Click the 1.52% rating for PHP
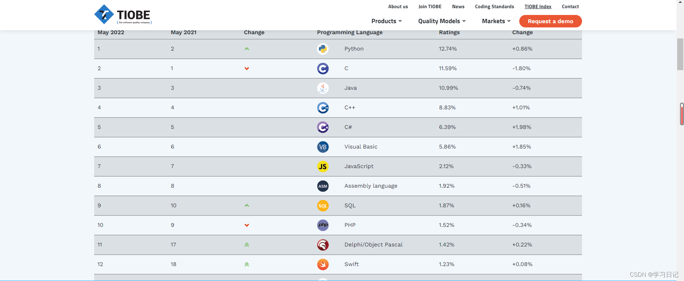Viewport: 684px width, 281px height. point(446,225)
